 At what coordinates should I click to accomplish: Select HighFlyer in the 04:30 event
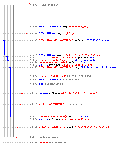click(x=69, y=33)
